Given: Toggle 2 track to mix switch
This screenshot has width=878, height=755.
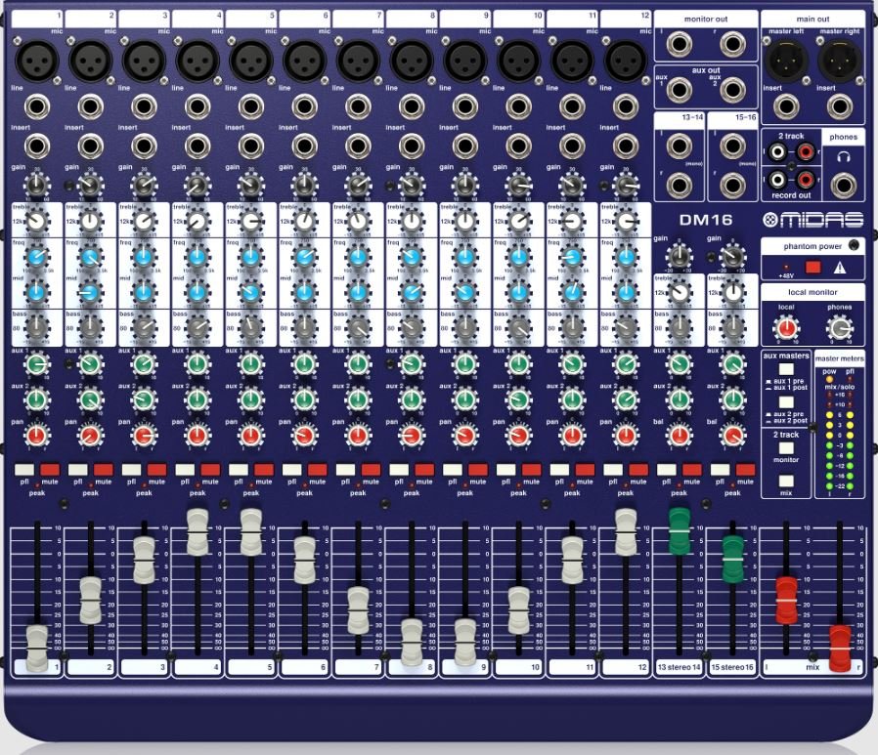Looking at the screenshot, I should [x=786, y=481].
